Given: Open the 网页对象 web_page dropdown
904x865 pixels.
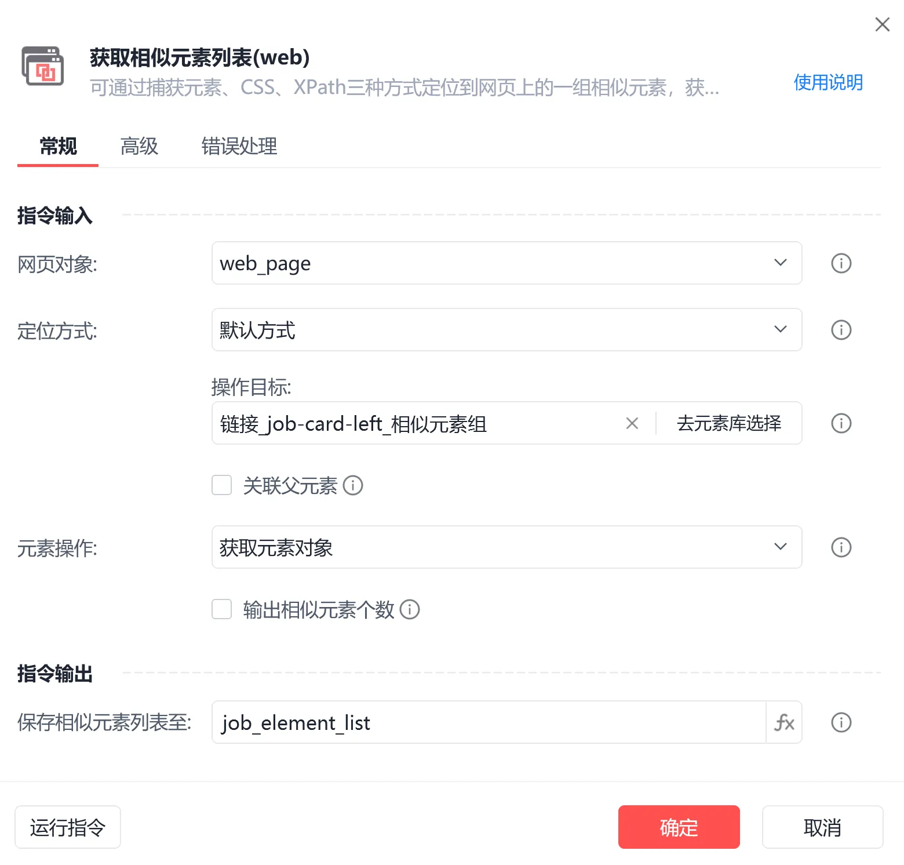Looking at the screenshot, I should 506,263.
